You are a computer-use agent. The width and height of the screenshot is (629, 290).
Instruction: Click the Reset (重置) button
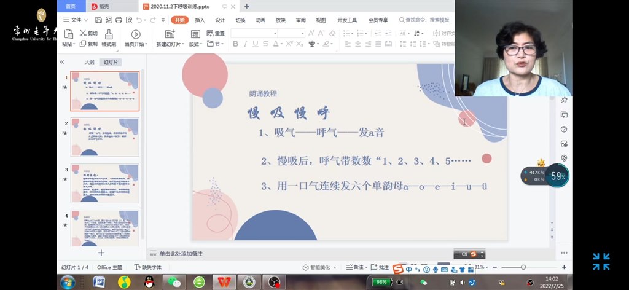tap(216, 33)
